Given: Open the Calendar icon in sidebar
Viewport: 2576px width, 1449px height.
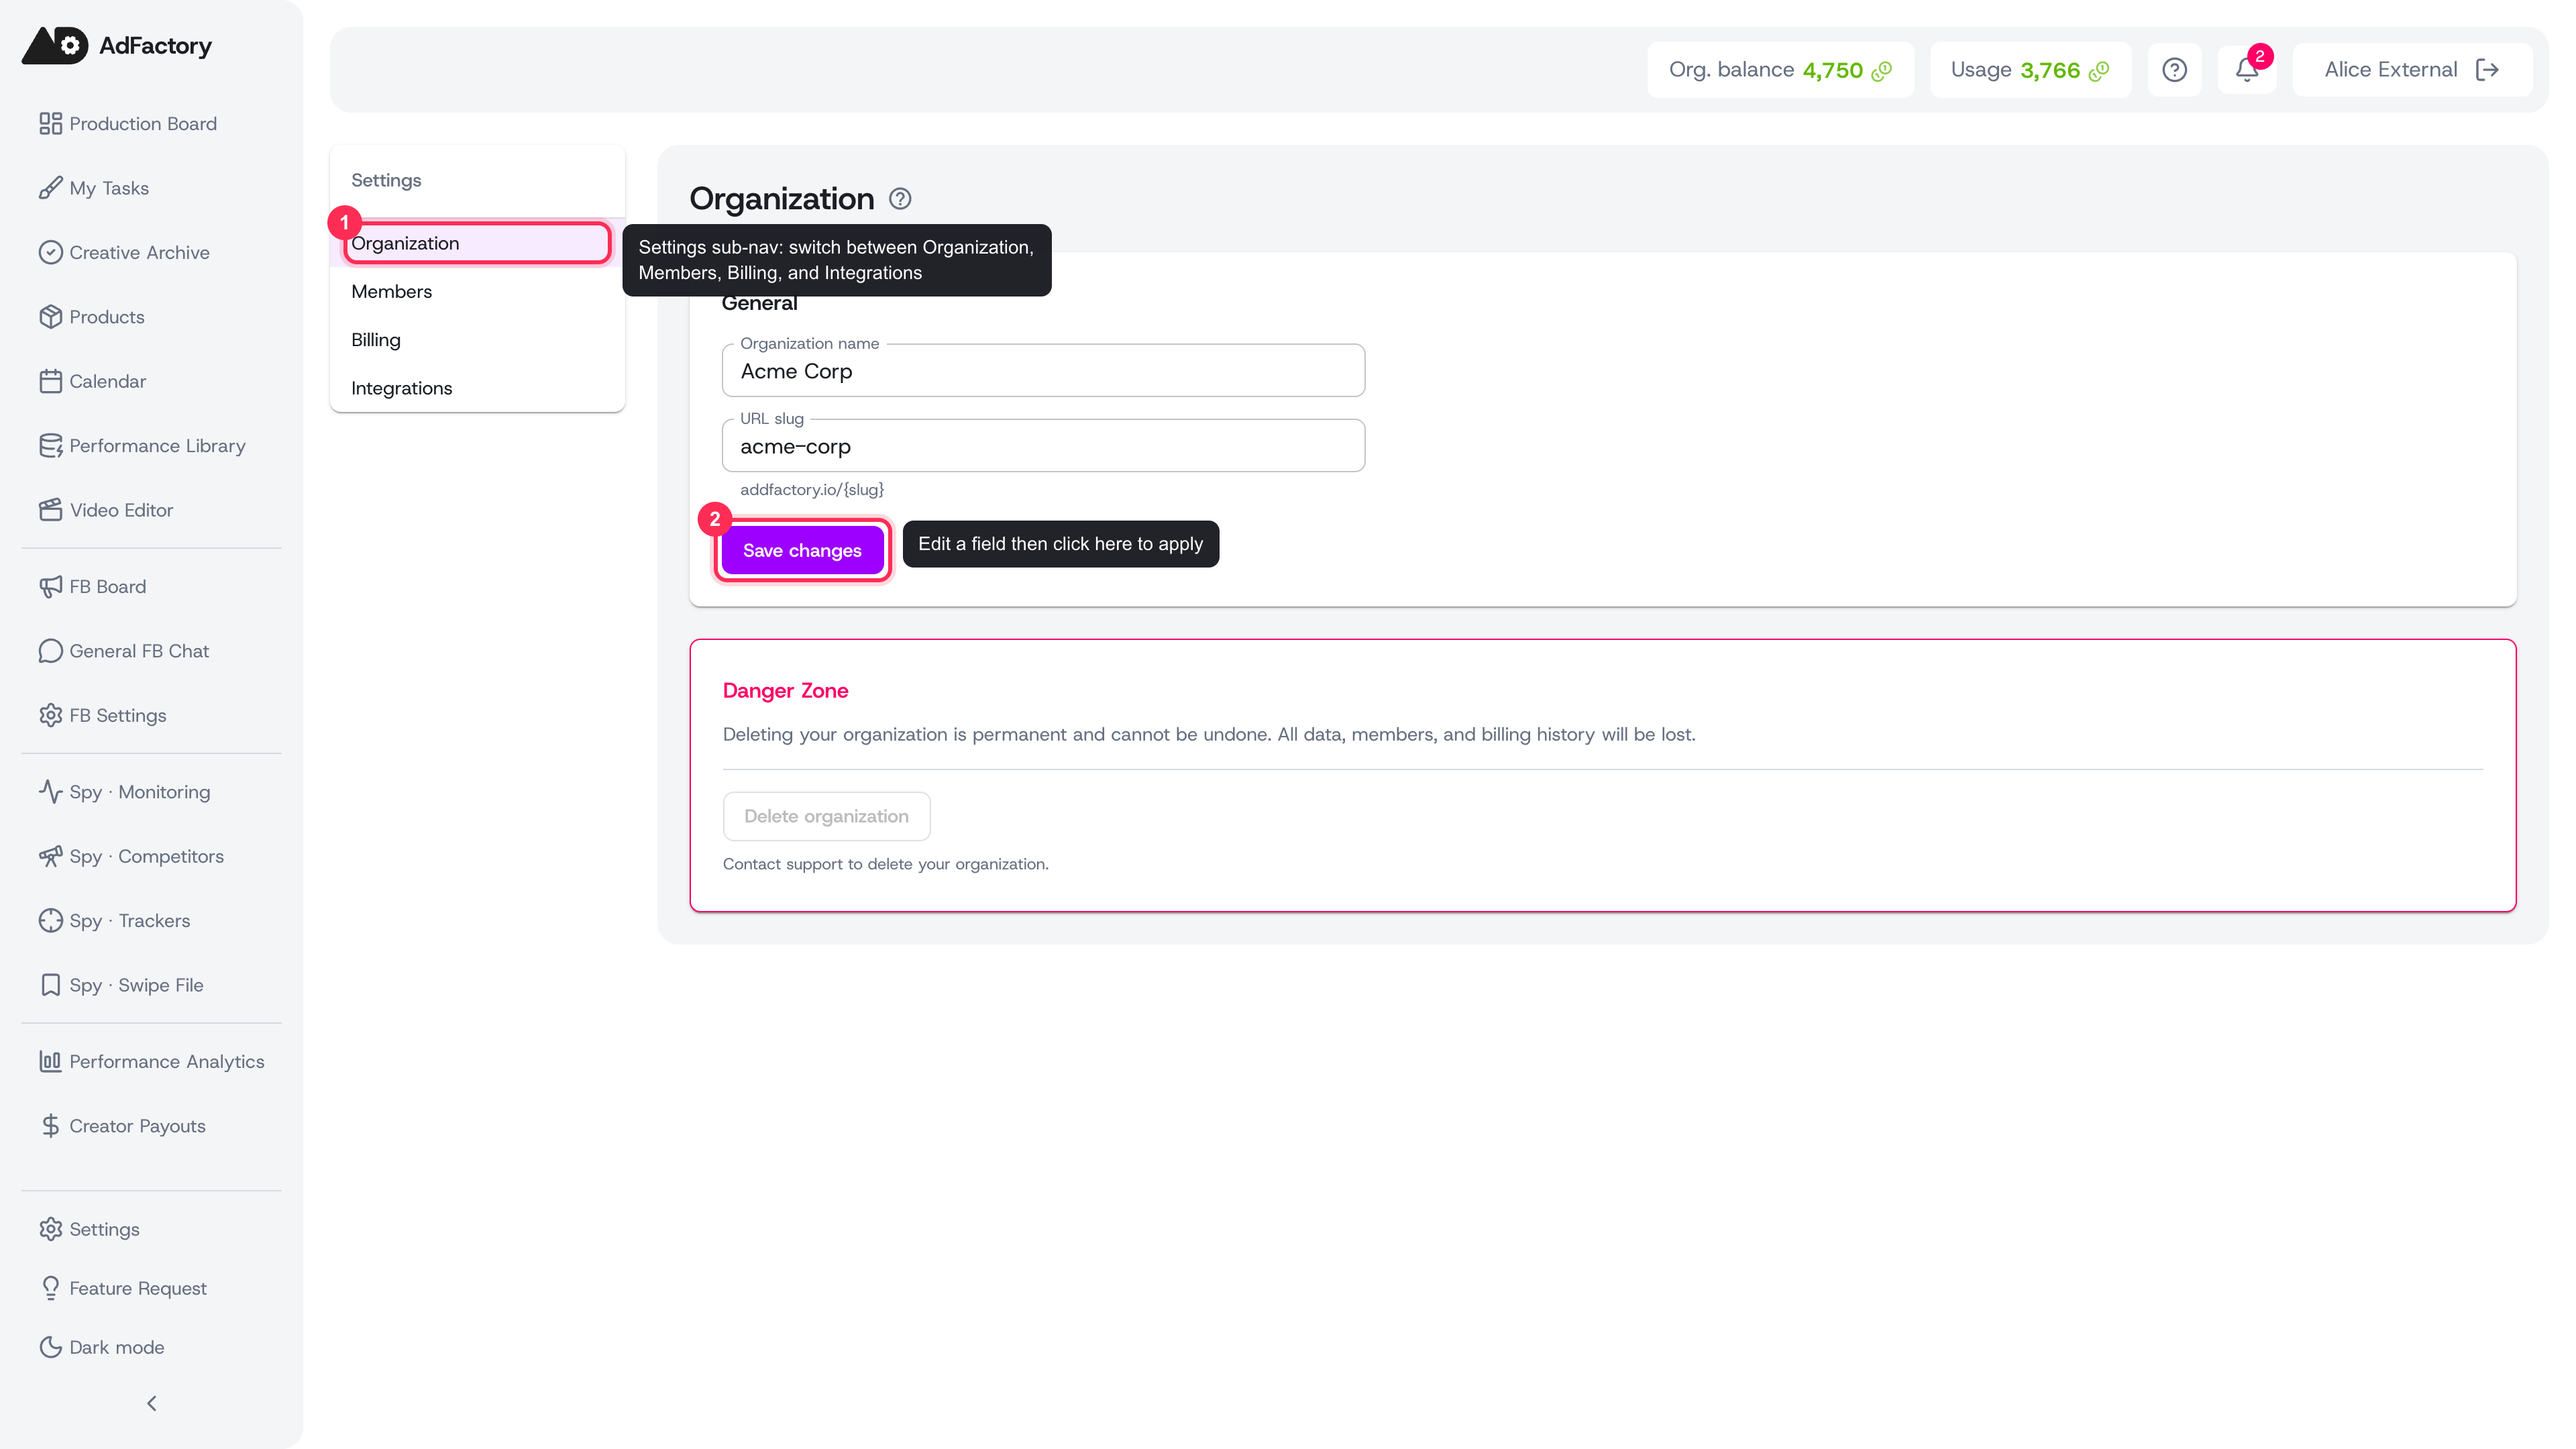Looking at the screenshot, I should tap(50, 381).
